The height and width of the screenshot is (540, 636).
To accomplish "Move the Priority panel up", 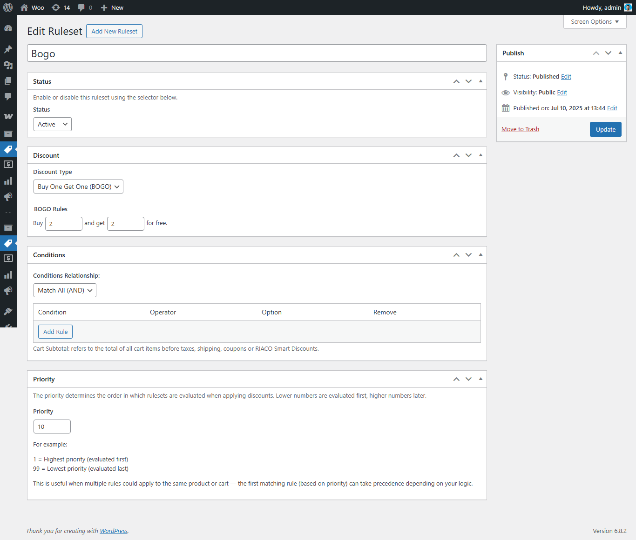I will coord(456,379).
